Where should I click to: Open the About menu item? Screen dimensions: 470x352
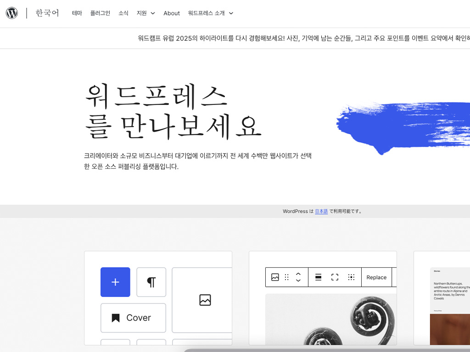tap(172, 13)
